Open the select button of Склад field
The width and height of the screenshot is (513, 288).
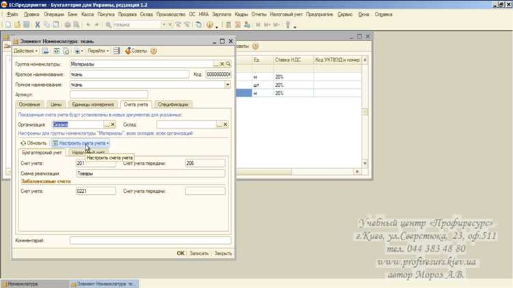220,125
